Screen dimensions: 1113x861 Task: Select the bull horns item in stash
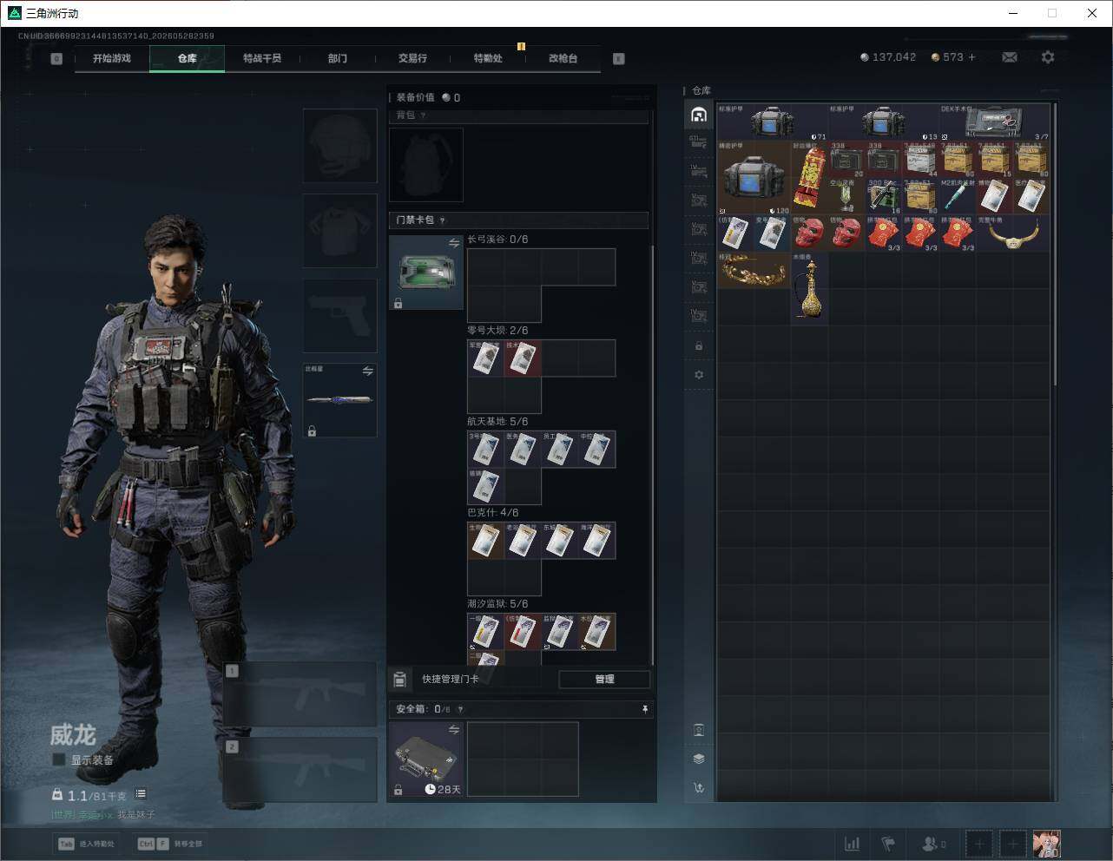(1012, 233)
